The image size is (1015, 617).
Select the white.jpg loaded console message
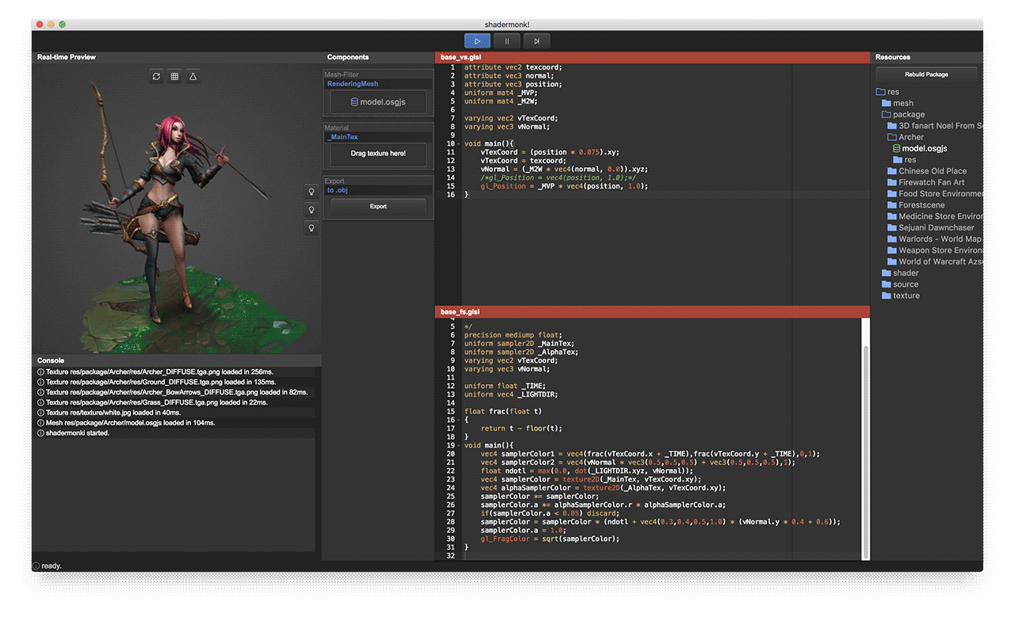[174, 413]
